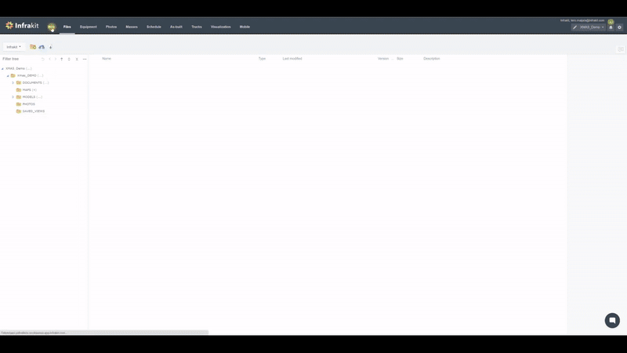Click the new folder icon in toolbar
Image resolution: width=627 pixels, height=353 pixels.
(x=33, y=47)
